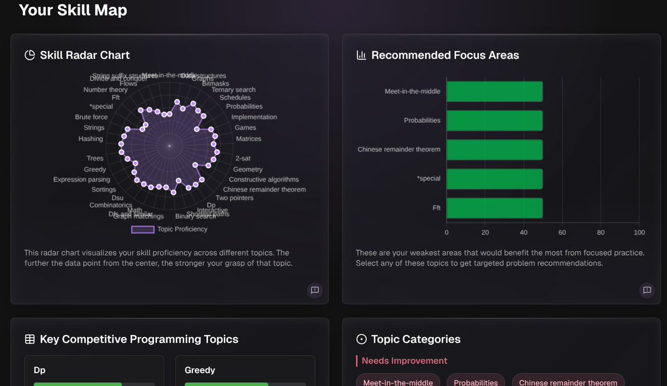Viewport: 667px width, 386px height.
Task: Click the Constructive algorithms radar label
Action: tap(264, 179)
